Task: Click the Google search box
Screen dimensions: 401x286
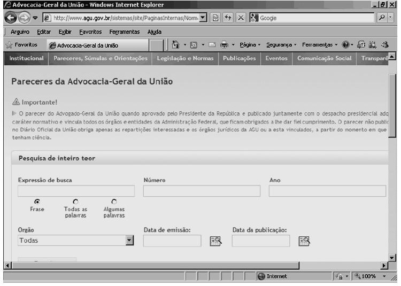Action: [x=312, y=18]
